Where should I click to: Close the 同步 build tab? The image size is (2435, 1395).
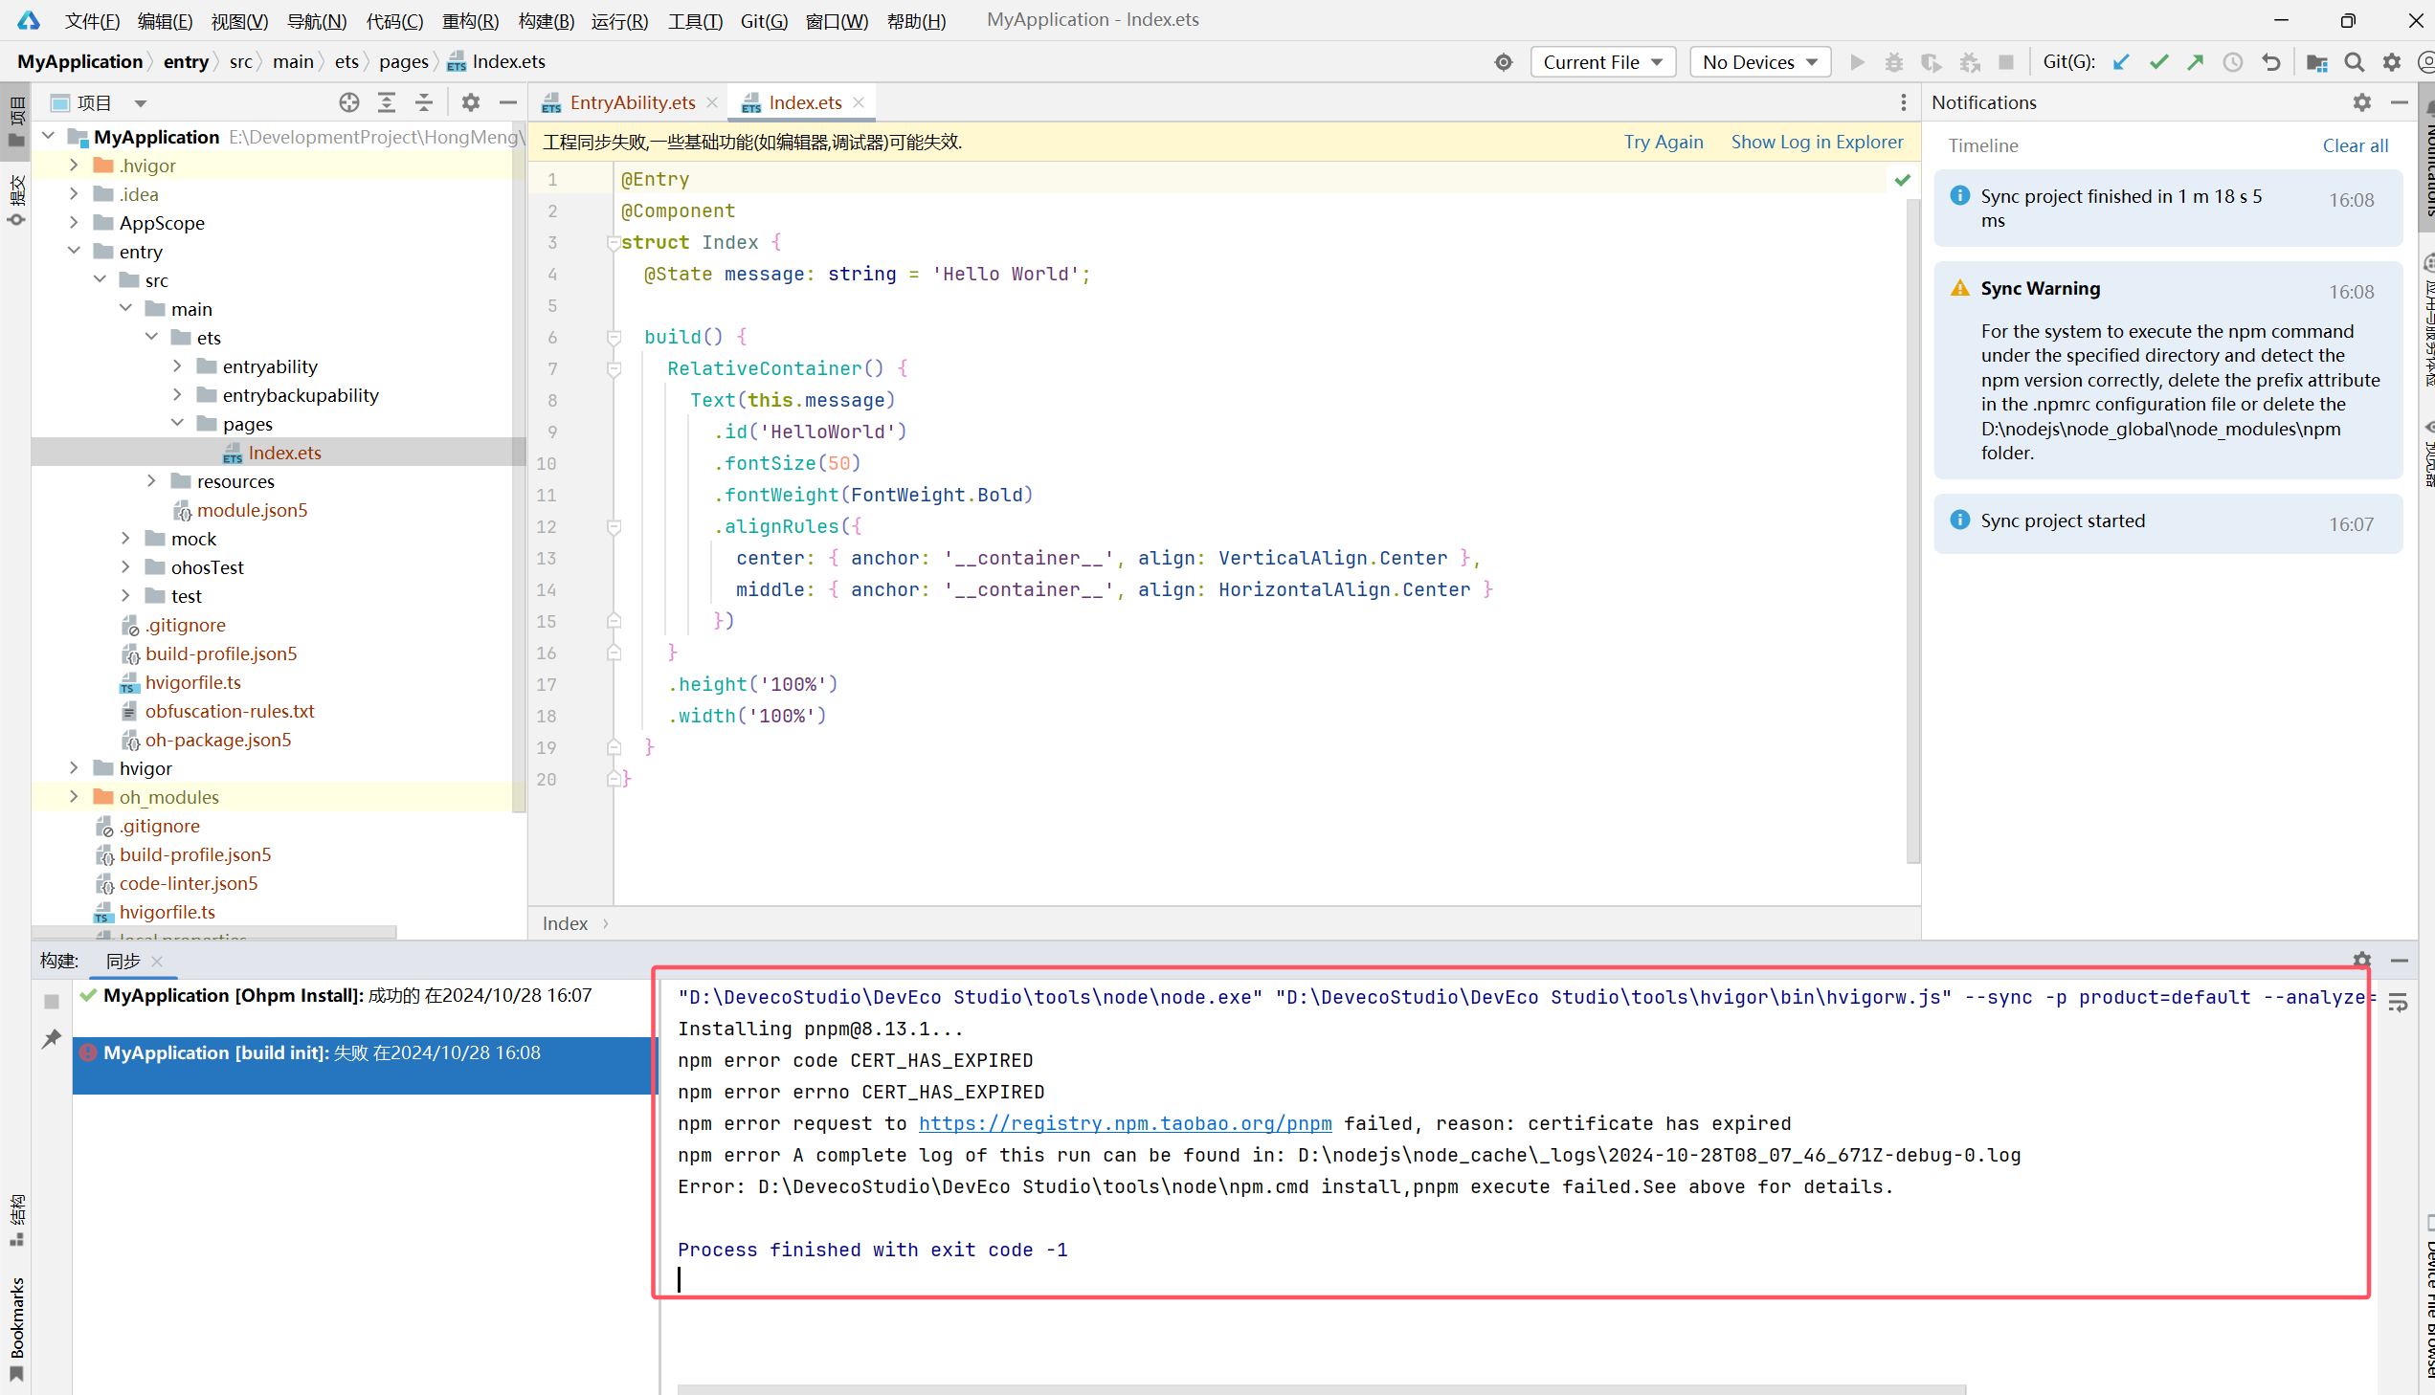point(157,961)
